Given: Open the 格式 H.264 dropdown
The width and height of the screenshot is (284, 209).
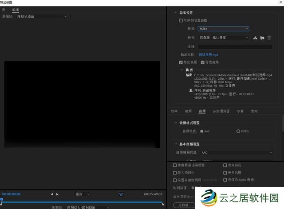Looking at the screenshot, I should click(x=223, y=29).
